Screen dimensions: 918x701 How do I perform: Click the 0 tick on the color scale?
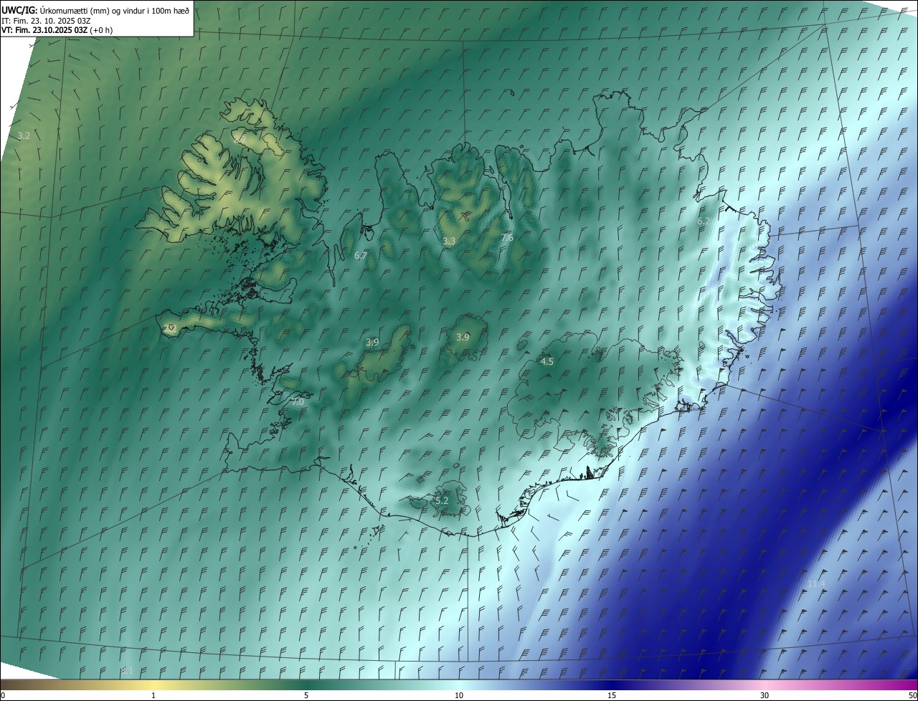pyautogui.click(x=3, y=695)
